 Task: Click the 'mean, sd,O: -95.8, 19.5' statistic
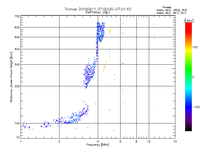[x=171, y=10]
